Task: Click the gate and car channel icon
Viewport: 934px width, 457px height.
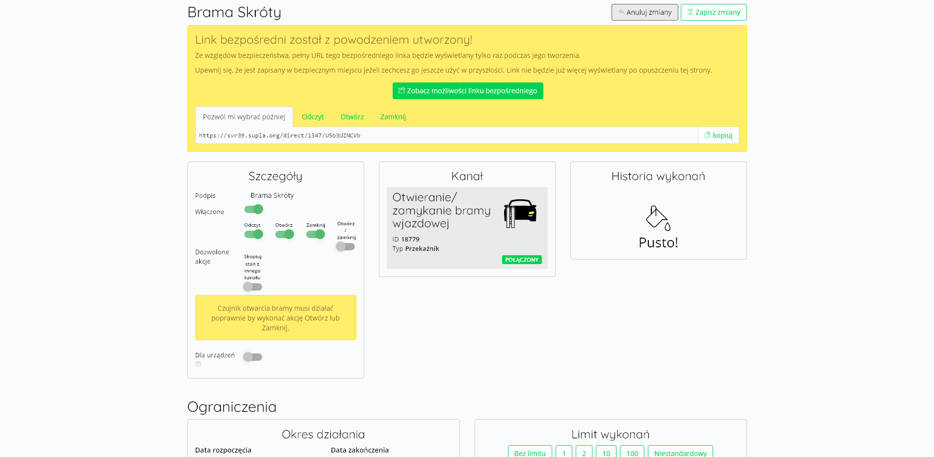Action: tap(520, 214)
